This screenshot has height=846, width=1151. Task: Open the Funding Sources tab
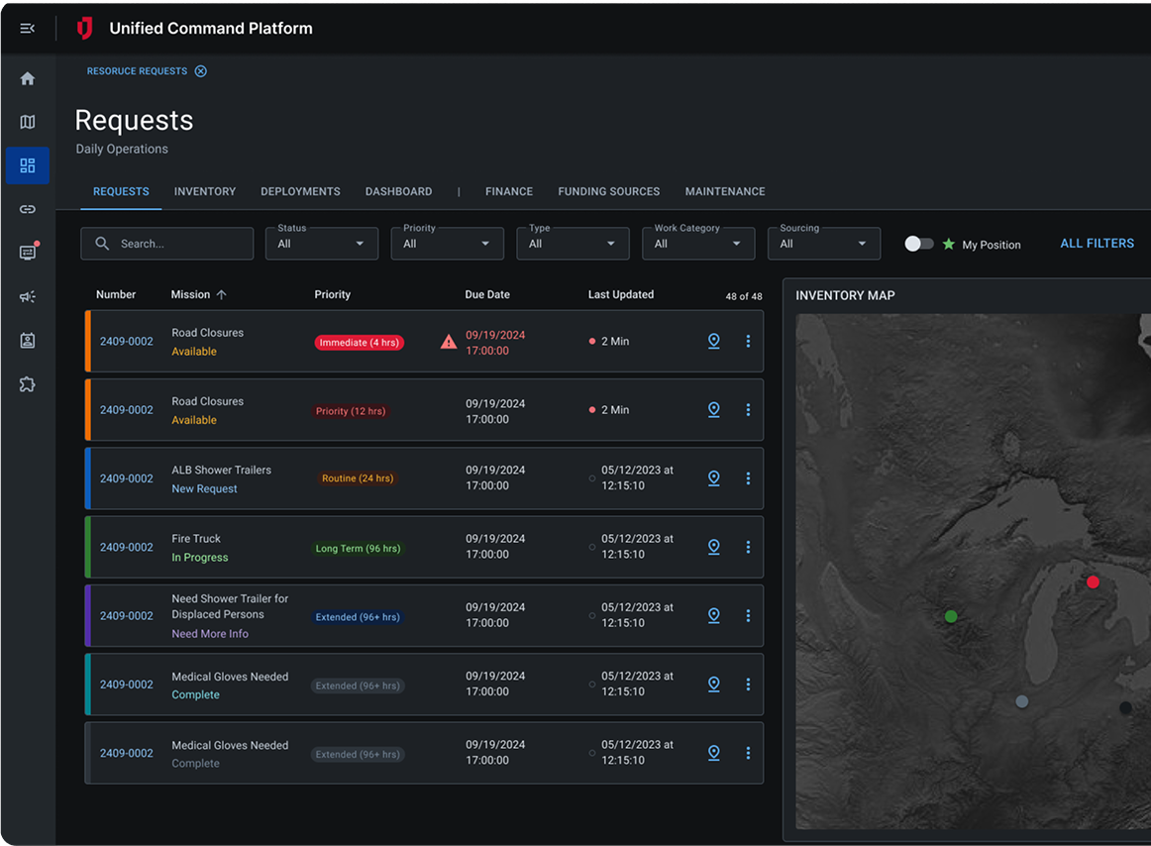[608, 191]
